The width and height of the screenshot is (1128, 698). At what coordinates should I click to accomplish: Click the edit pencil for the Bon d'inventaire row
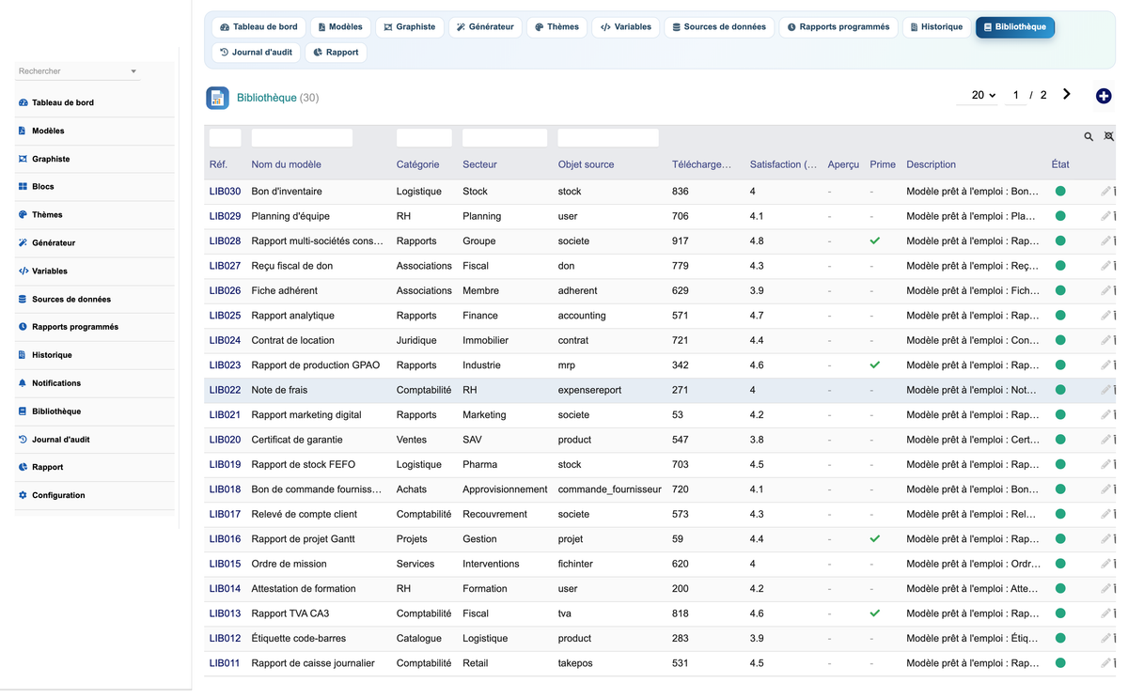(x=1105, y=191)
